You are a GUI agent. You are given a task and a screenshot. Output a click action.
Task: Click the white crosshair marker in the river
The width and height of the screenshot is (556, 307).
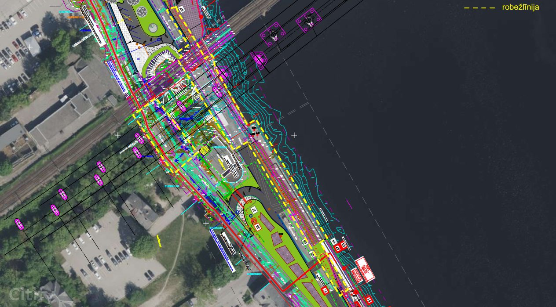(294, 135)
